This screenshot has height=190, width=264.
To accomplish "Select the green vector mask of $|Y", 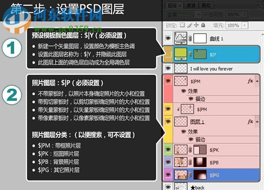I will pos(200,54).
